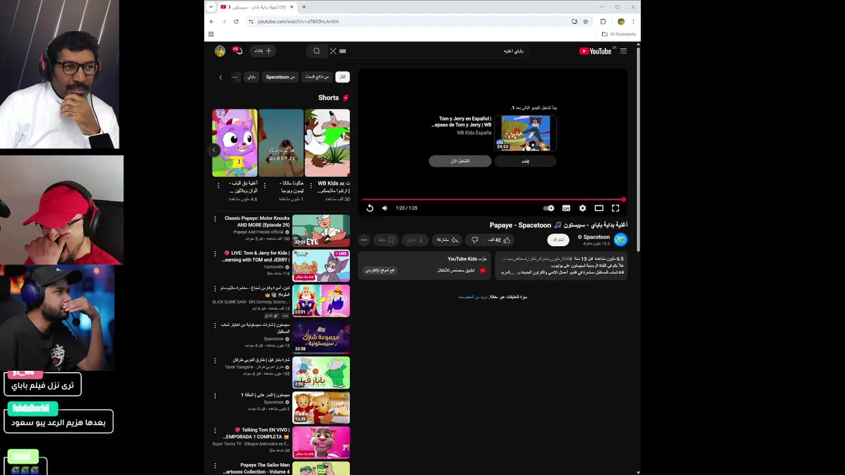Select the 'الكل' filter chip

(342, 77)
